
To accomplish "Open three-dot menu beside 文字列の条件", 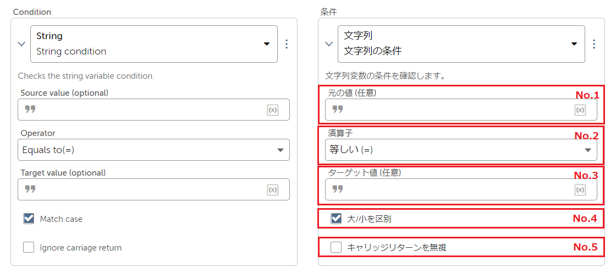I will [x=595, y=44].
